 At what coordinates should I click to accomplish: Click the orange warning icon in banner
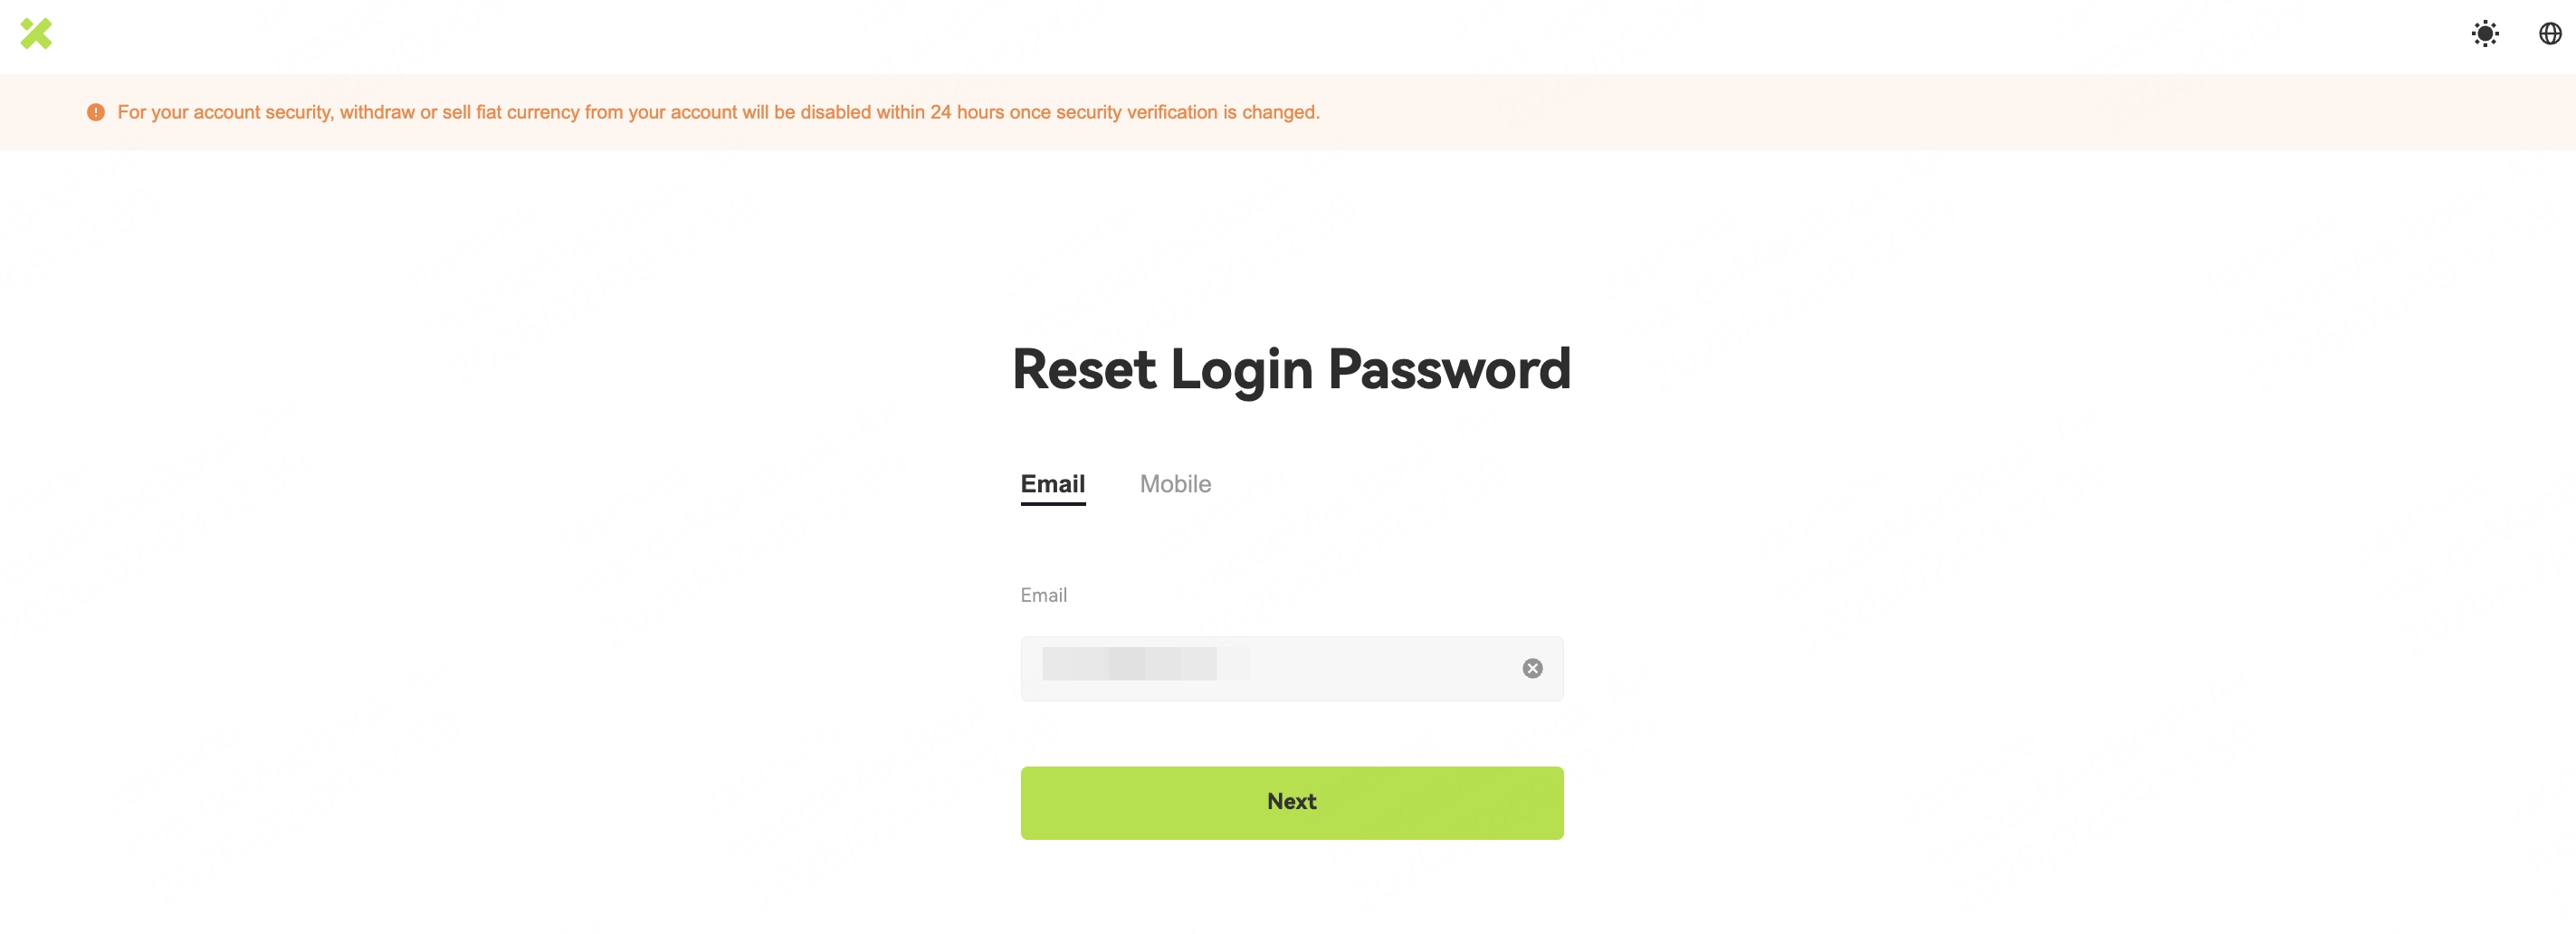(96, 112)
